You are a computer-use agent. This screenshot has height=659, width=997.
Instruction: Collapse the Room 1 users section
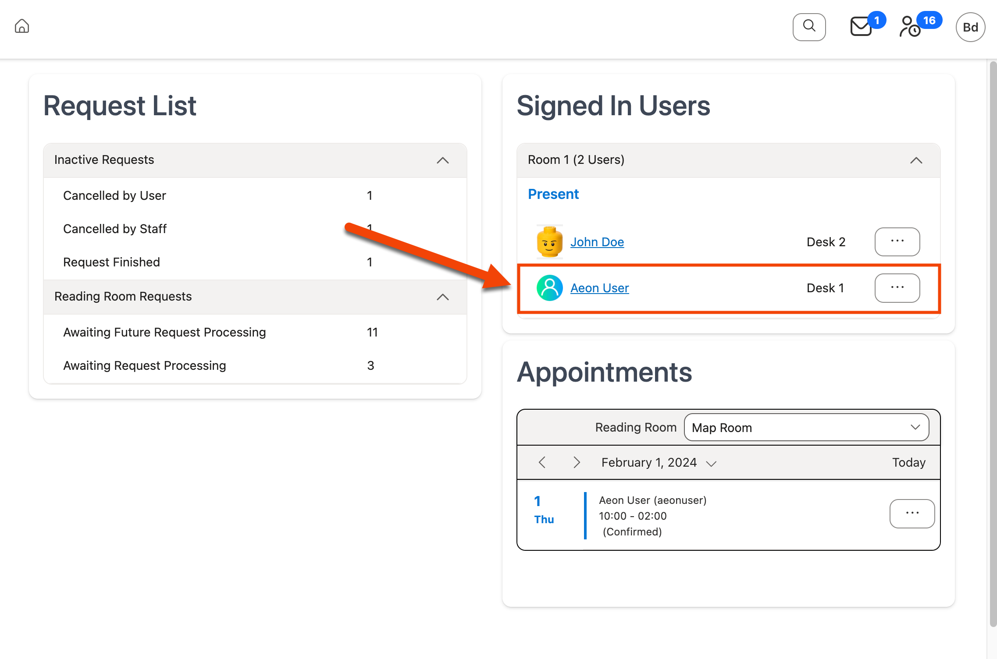[x=916, y=160]
